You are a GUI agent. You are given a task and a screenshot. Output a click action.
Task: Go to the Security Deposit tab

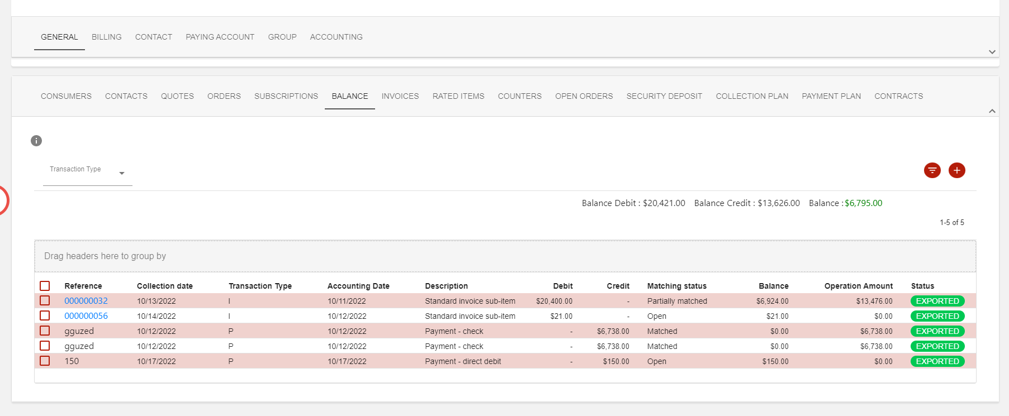pyautogui.click(x=664, y=96)
